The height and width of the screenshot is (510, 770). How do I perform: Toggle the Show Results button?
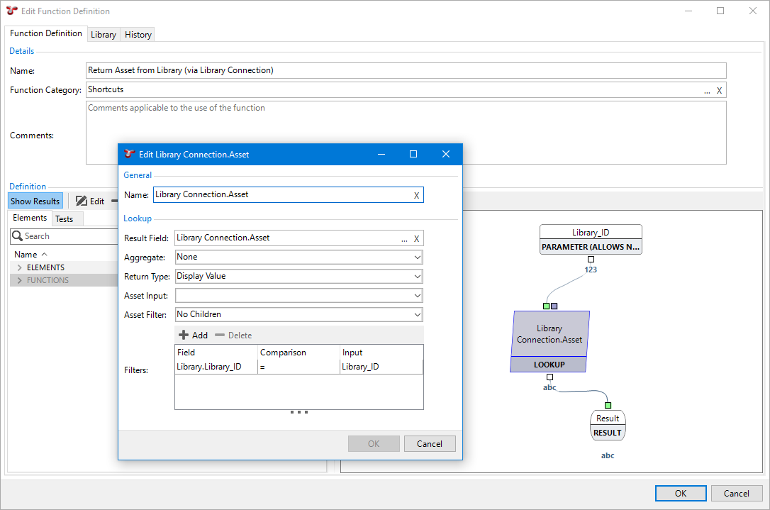[x=35, y=201]
